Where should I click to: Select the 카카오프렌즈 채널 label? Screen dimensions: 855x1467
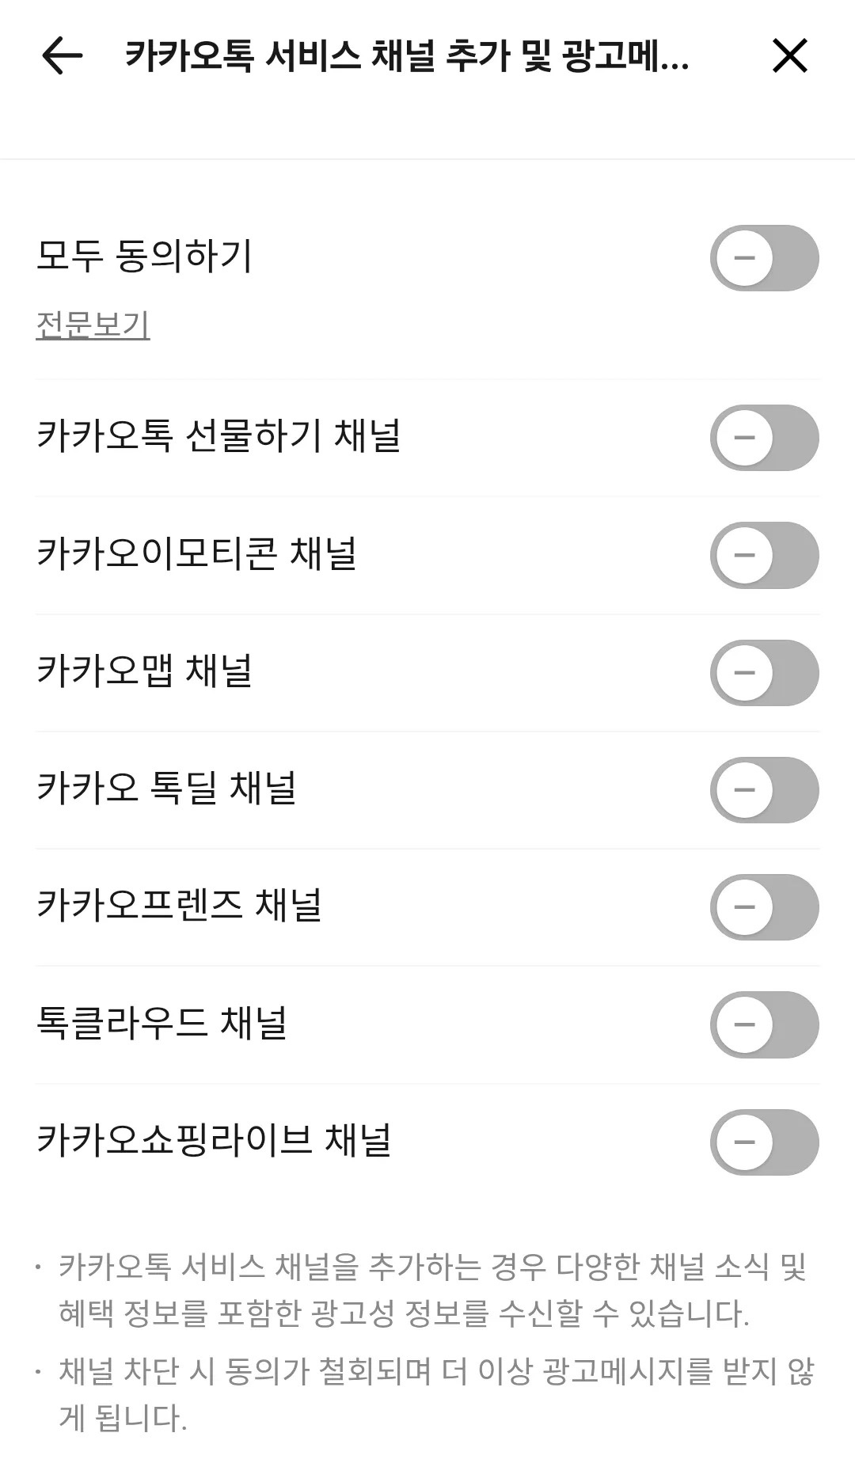tap(179, 906)
